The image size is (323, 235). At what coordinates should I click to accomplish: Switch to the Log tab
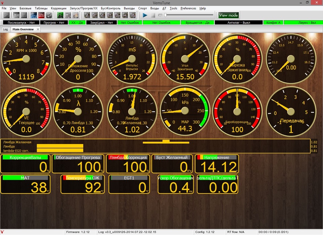(x=5, y=29)
